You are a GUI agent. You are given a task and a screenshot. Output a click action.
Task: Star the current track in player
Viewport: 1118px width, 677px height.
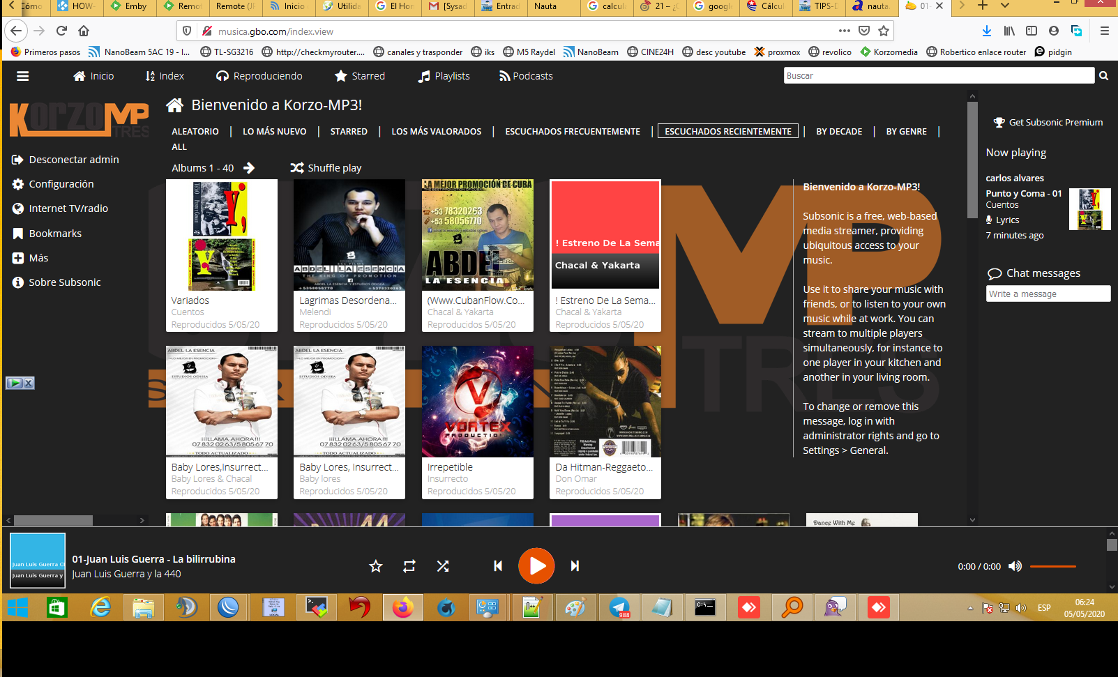[x=376, y=566]
